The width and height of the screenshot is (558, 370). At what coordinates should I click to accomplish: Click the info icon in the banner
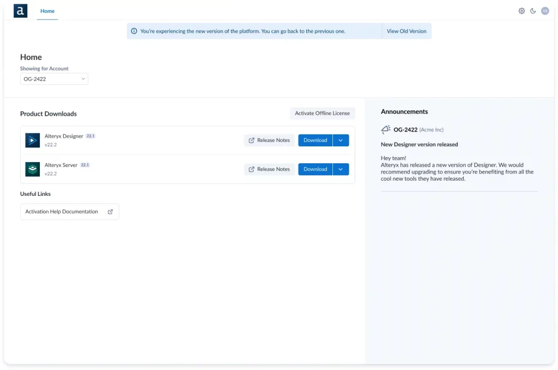pos(134,31)
